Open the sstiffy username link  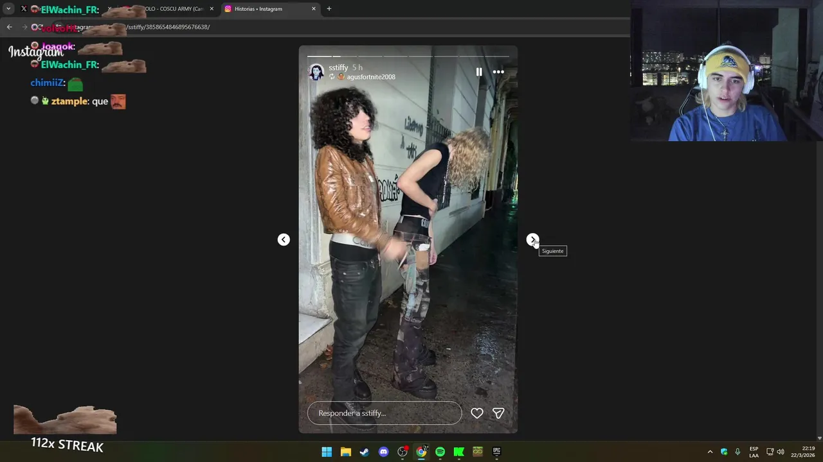point(338,67)
